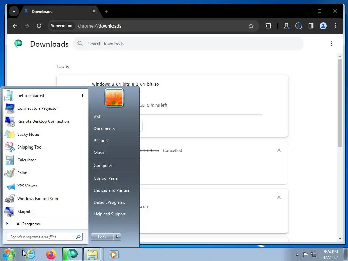This screenshot has width=348, height=261.
Task: Open Default Programs
Action: click(x=109, y=202)
